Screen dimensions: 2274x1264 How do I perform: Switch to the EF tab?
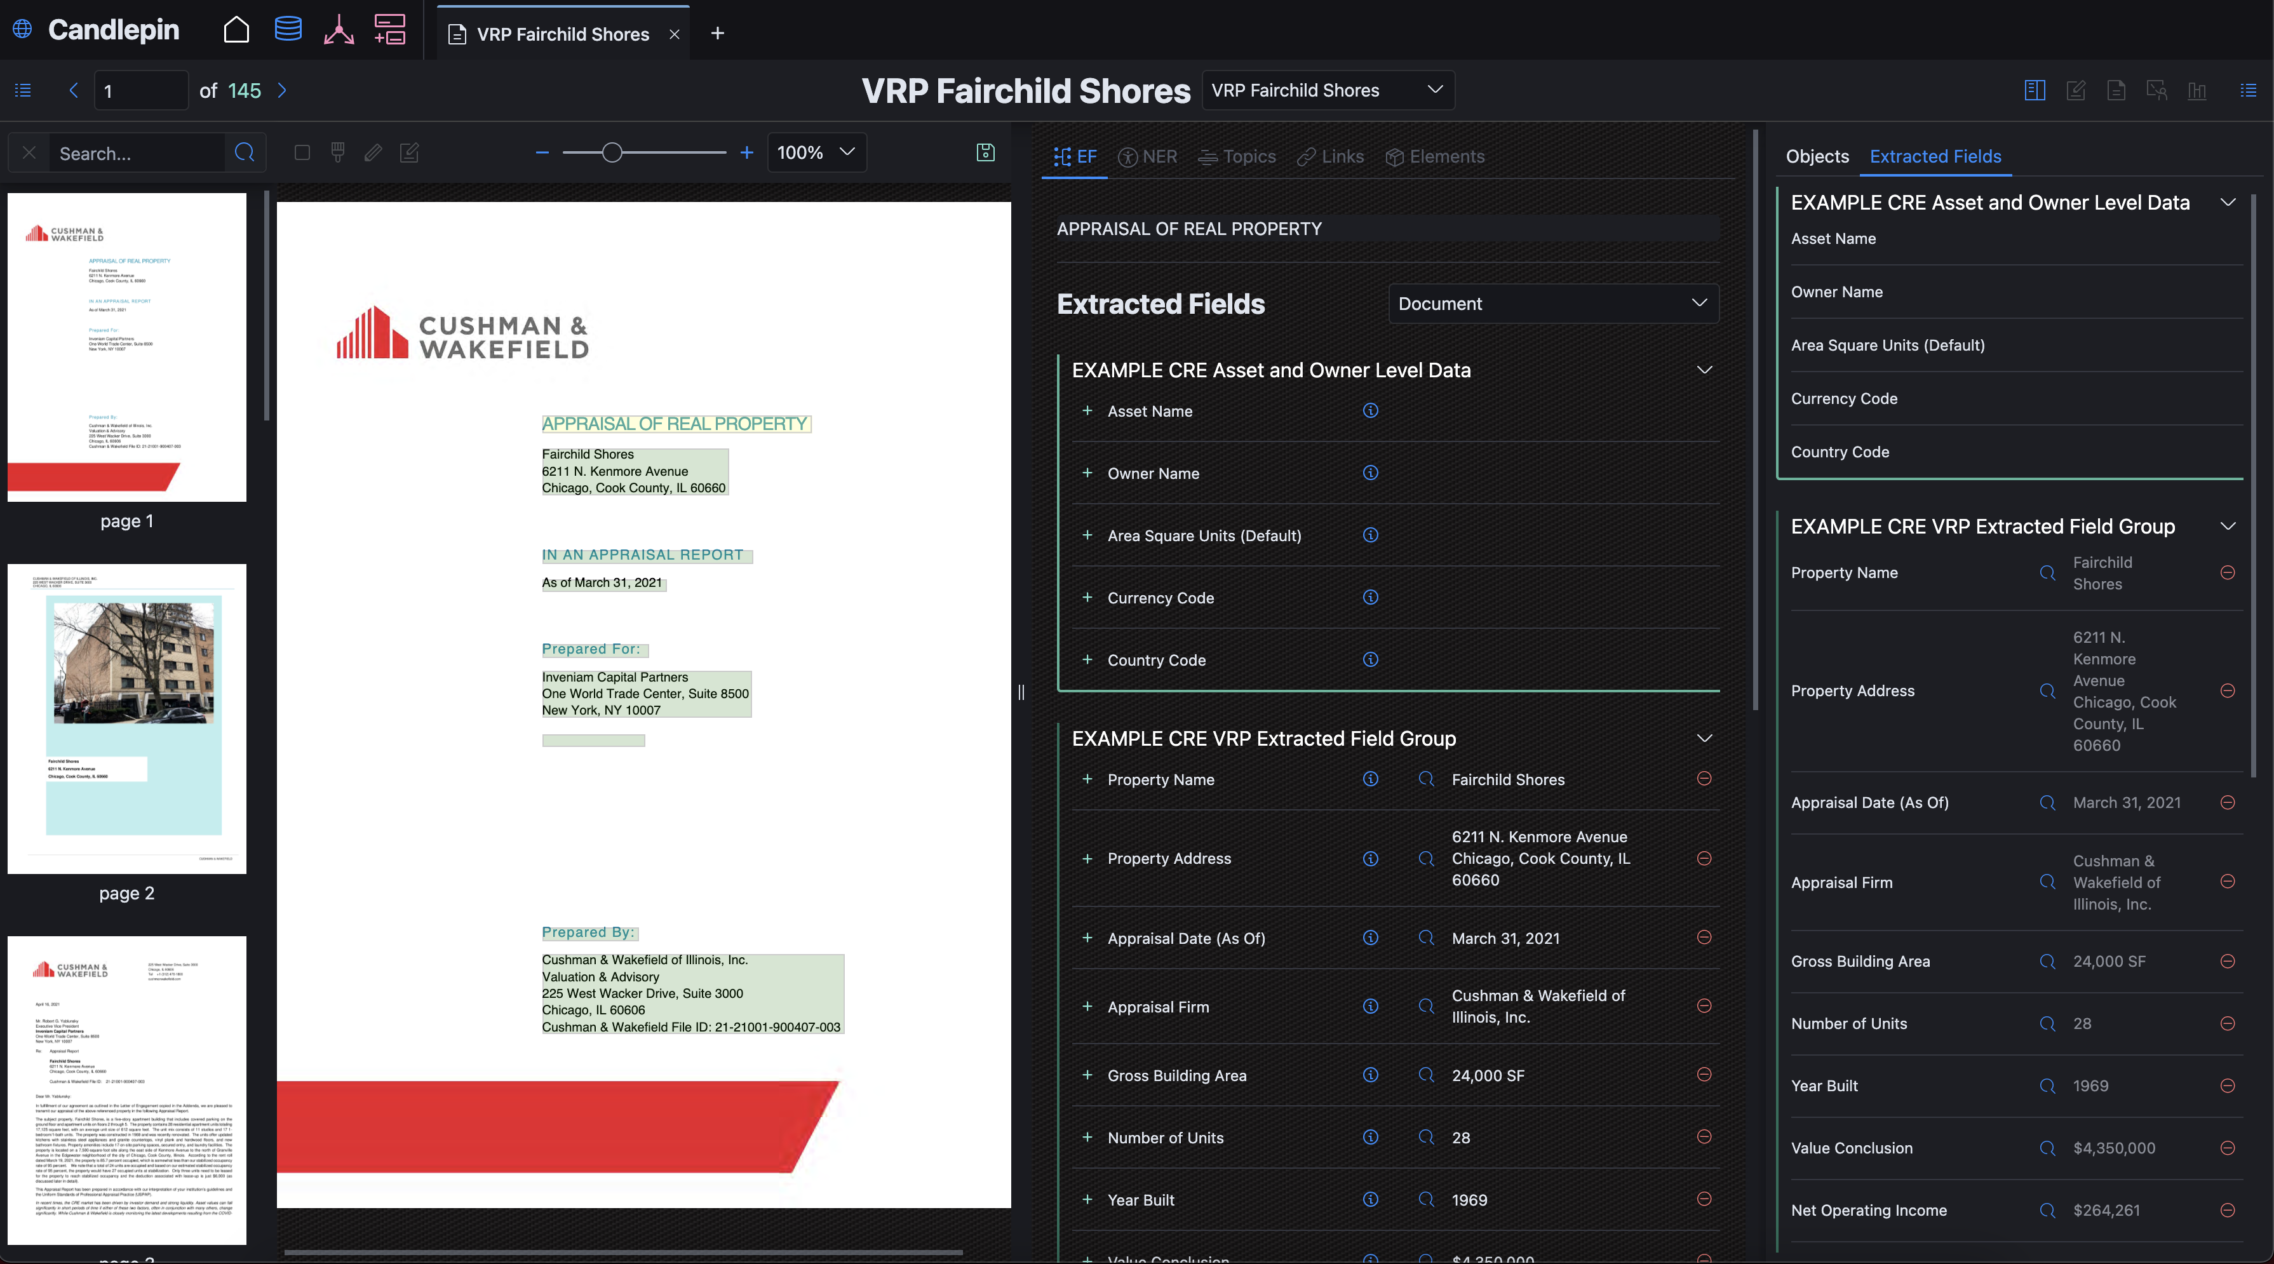(1074, 156)
